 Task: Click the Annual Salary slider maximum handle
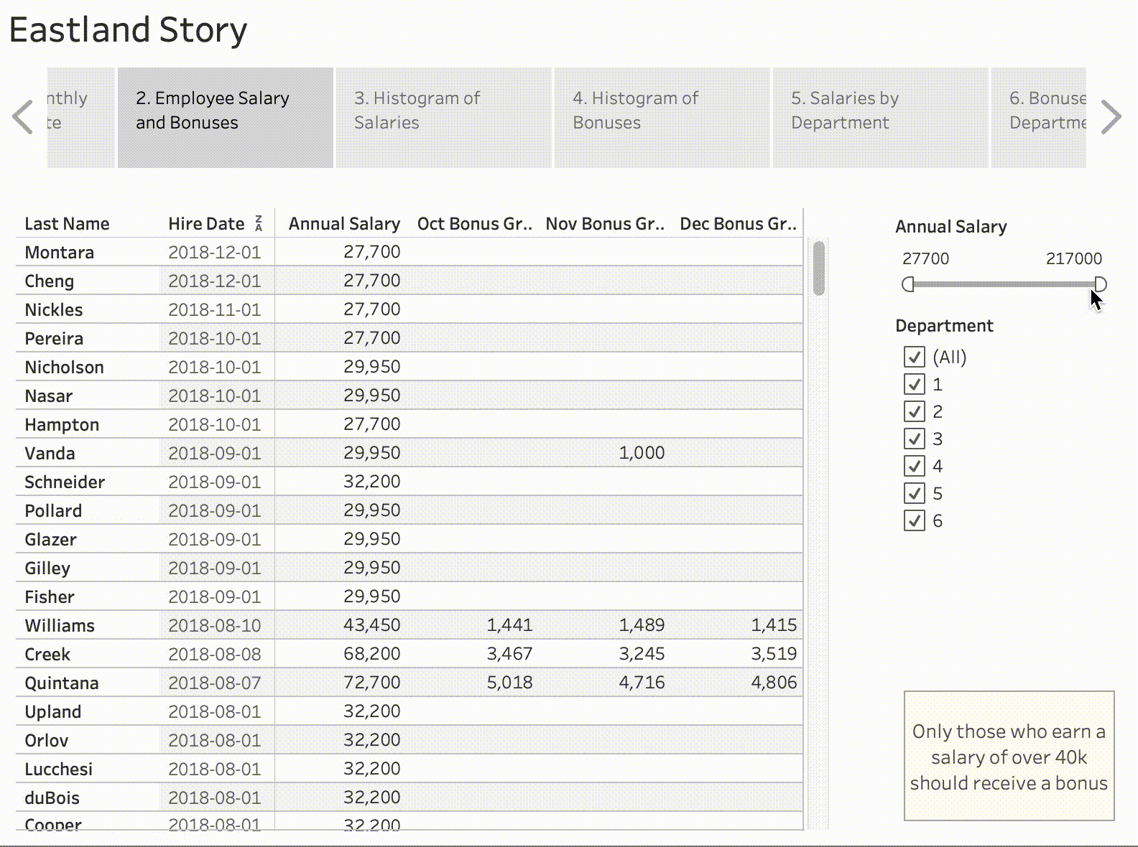pos(1101,284)
